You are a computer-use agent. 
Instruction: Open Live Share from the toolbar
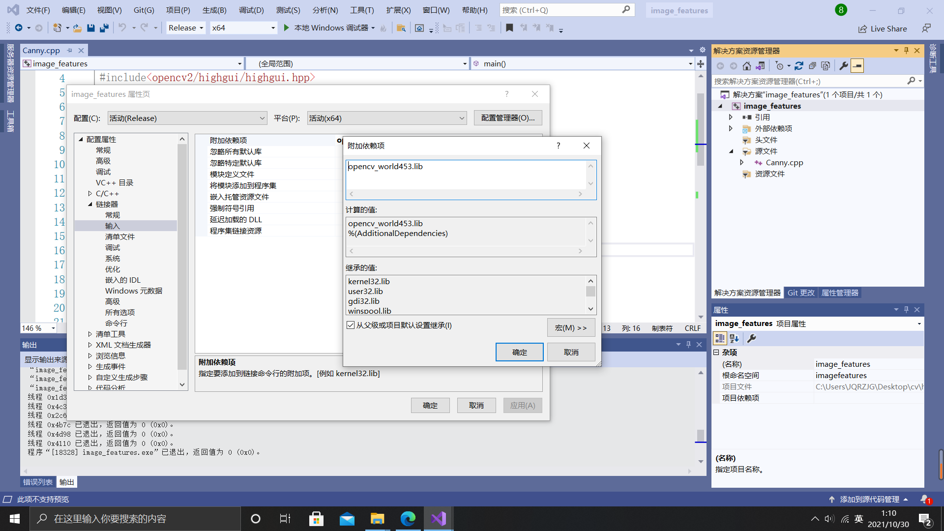(883, 29)
